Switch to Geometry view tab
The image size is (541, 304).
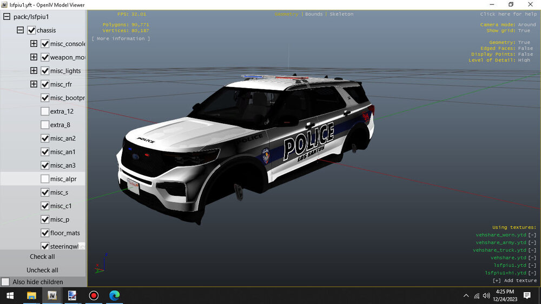286,14
